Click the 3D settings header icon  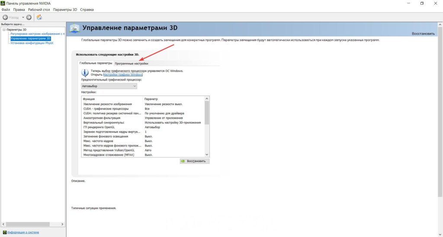(x=74, y=28)
